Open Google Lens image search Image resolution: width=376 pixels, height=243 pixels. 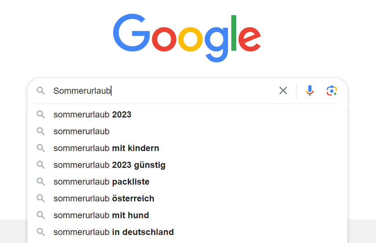[x=331, y=90]
